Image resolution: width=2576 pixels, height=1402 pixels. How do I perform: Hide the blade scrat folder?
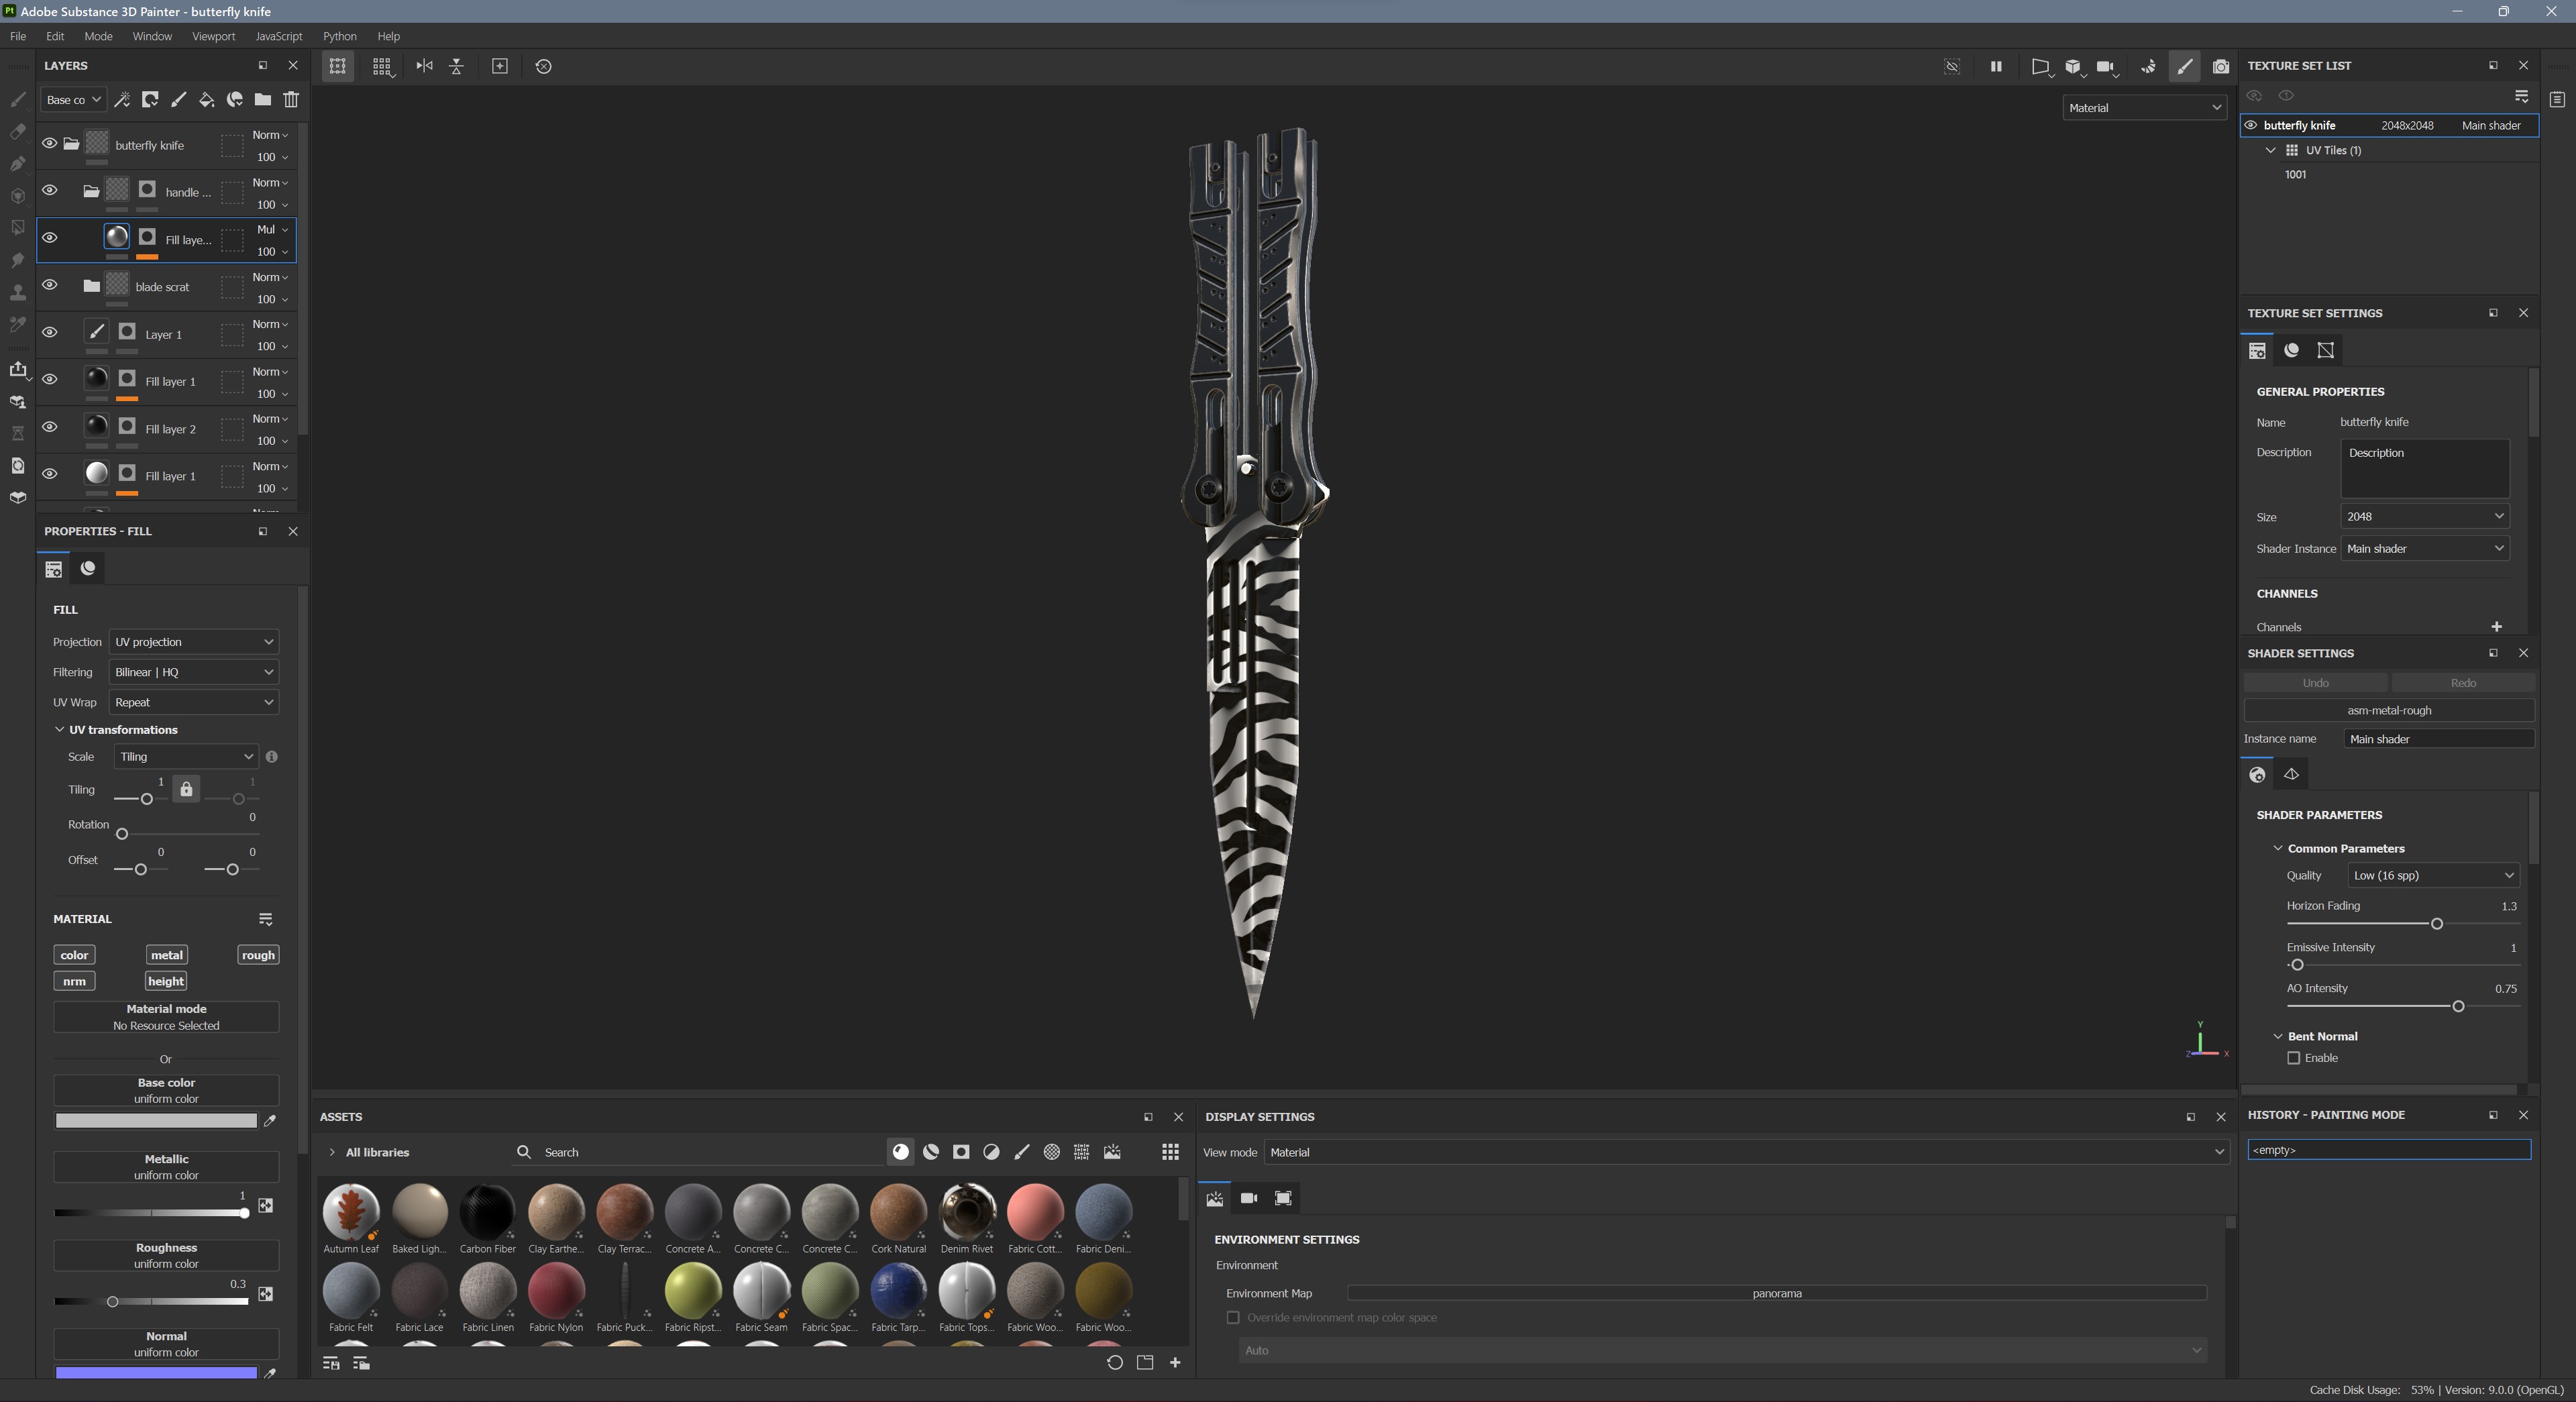pos(49,285)
